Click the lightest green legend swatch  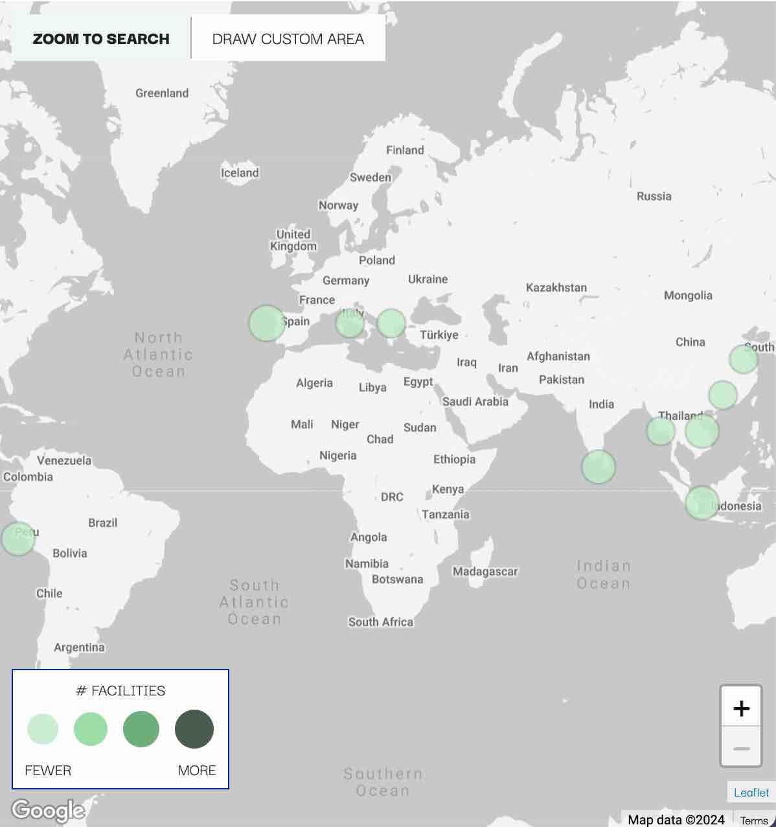click(x=43, y=729)
